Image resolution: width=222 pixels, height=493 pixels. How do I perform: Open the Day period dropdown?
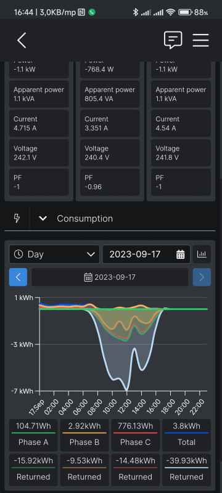[54, 254]
